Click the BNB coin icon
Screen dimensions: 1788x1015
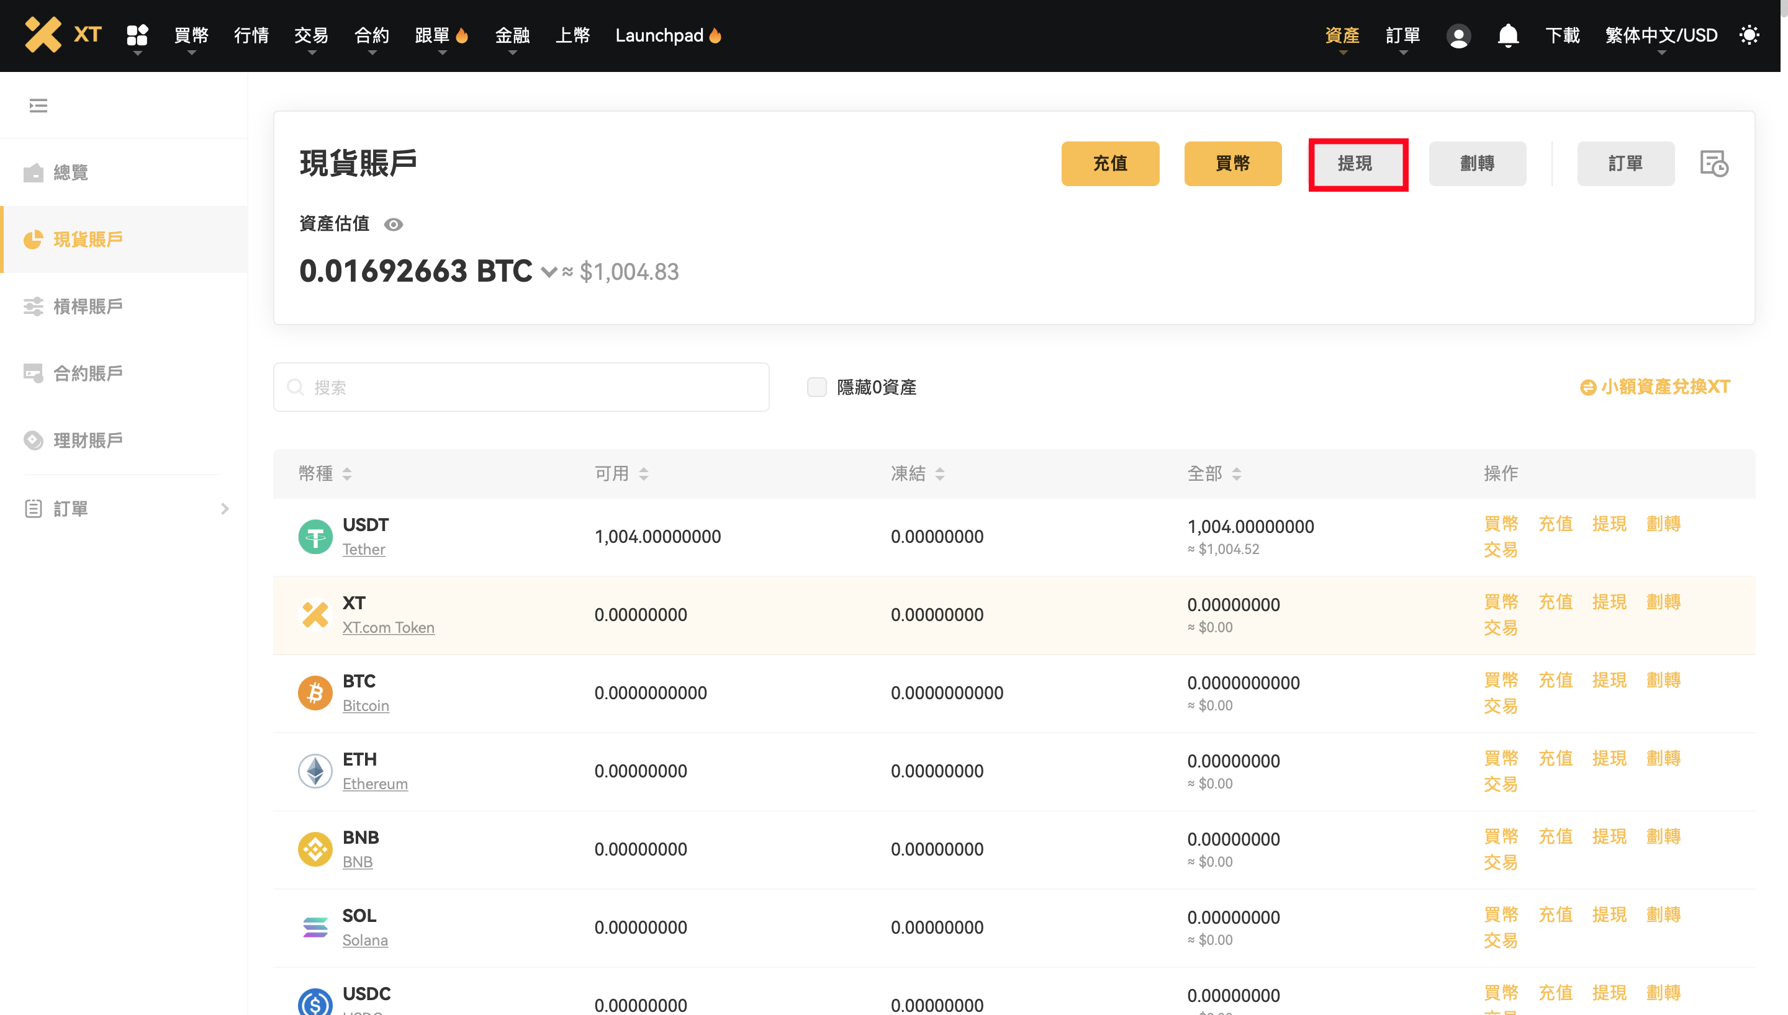(315, 849)
